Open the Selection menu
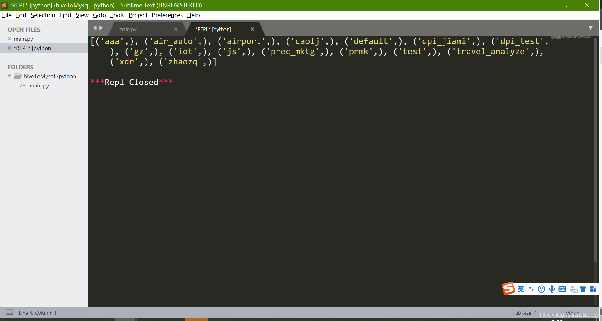The width and height of the screenshot is (602, 321). tap(43, 15)
